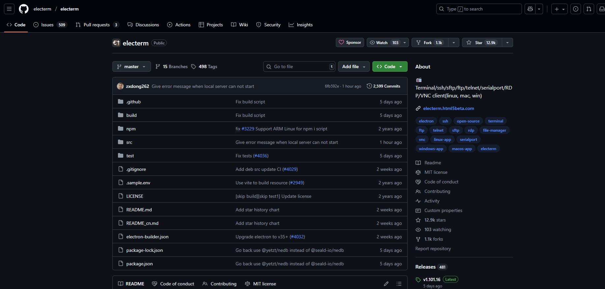Edit the README with the pencil icon
The height and width of the screenshot is (289, 605).
pos(386,284)
